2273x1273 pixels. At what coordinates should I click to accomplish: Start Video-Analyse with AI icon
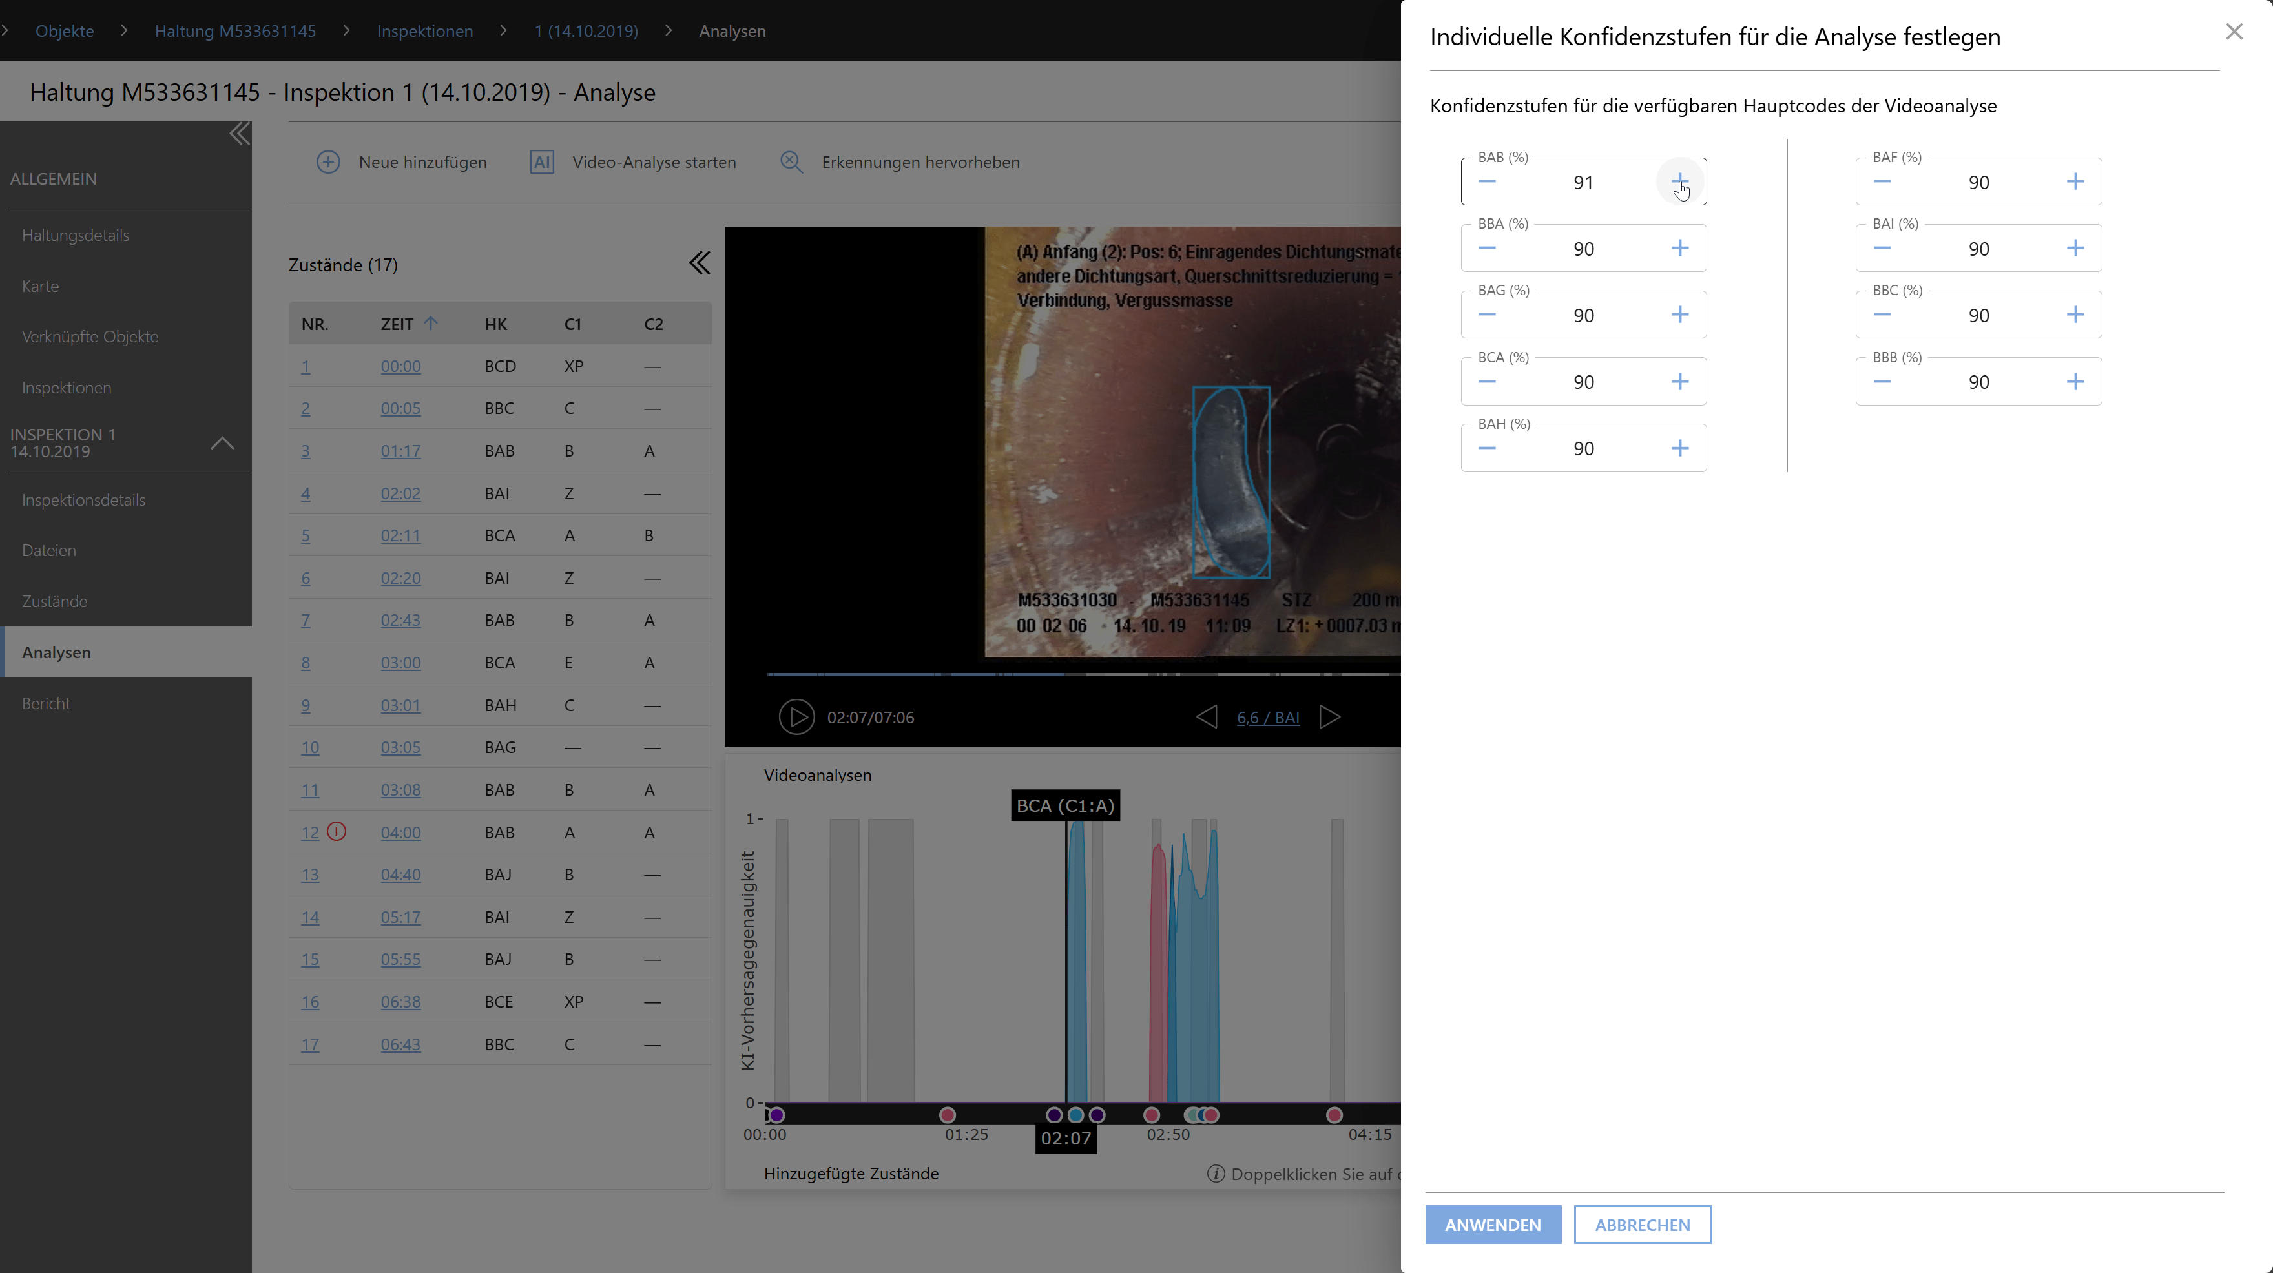tap(542, 162)
